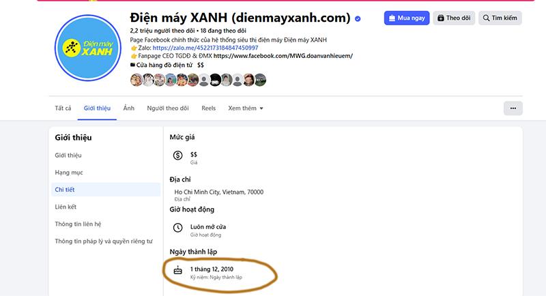Select Chi tiết in the sidebar
546x296 pixels.
[106, 190]
